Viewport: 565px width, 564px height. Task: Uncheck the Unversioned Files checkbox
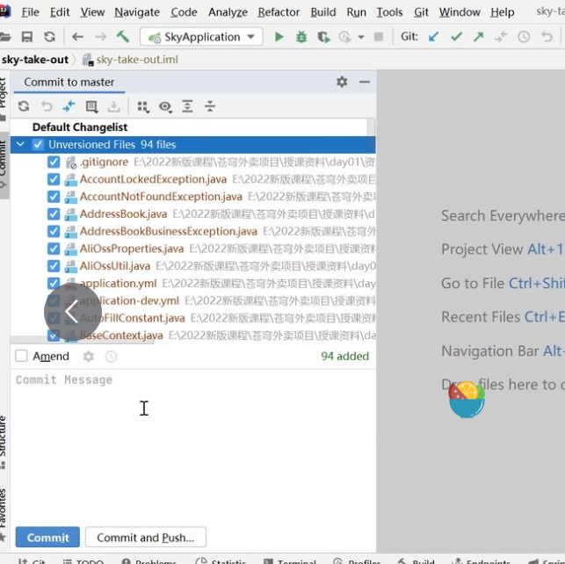point(38,144)
